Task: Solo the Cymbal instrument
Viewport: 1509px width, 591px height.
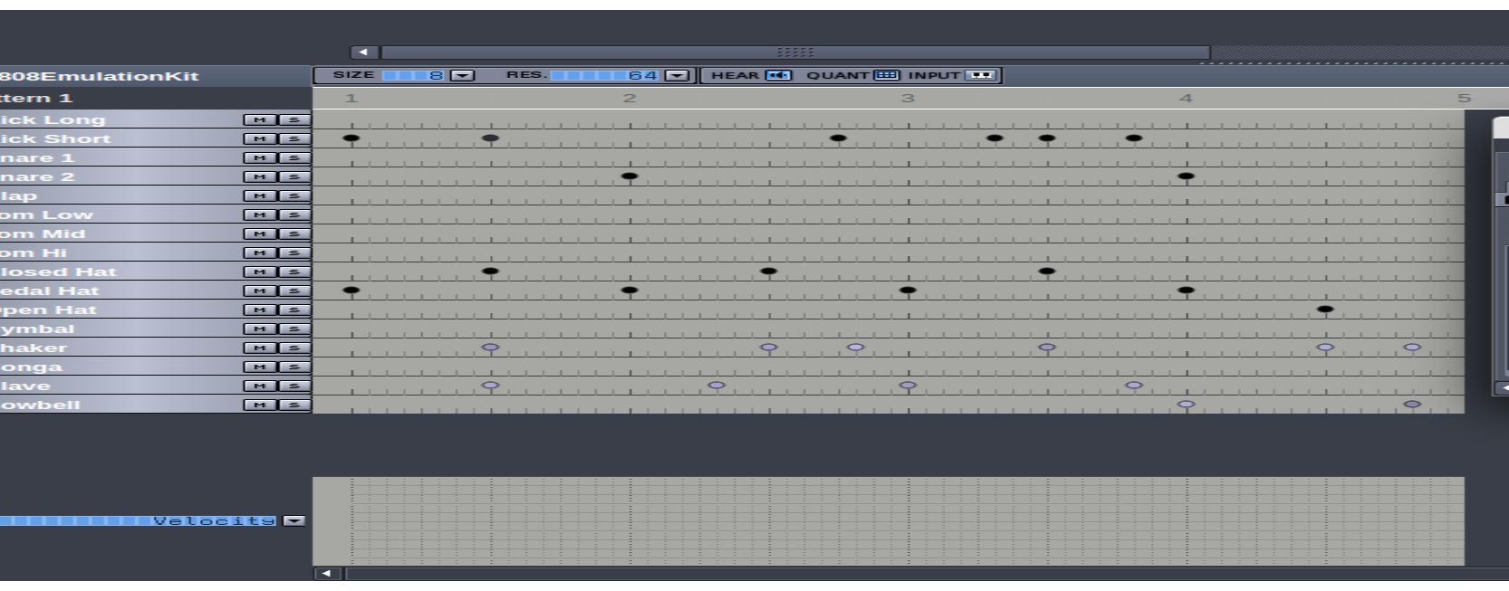Action: 293,329
